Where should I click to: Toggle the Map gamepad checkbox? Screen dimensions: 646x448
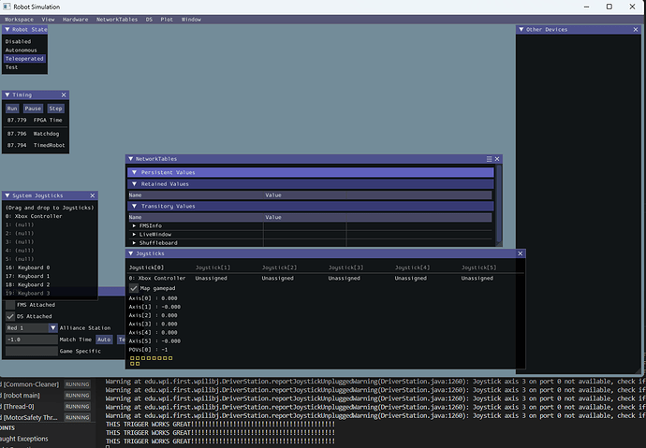pos(134,288)
